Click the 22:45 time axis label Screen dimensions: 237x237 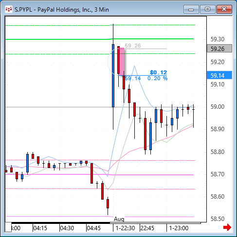pos(147,228)
